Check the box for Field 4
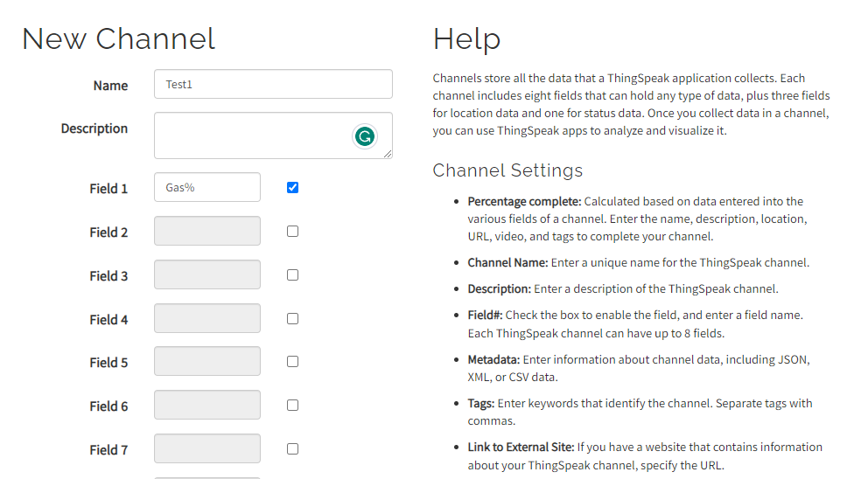 point(292,318)
